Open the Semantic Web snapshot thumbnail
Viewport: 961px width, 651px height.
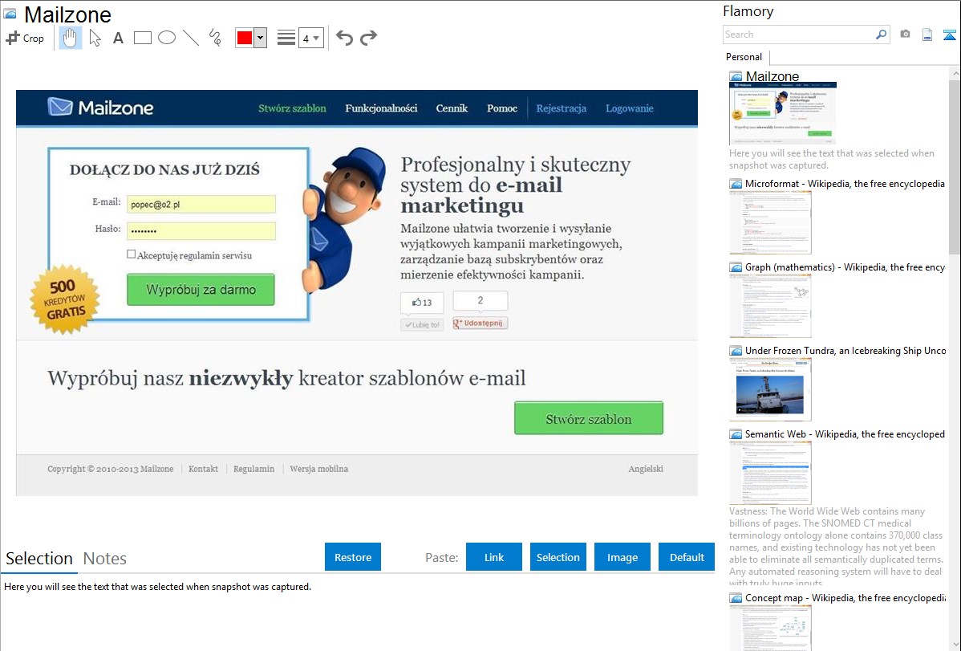(x=770, y=473)
